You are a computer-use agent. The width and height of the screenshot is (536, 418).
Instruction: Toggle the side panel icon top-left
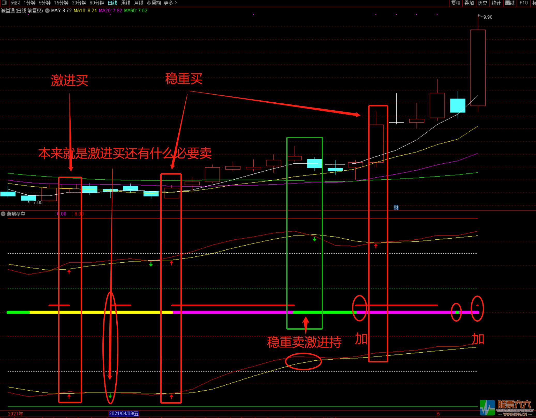4,3
